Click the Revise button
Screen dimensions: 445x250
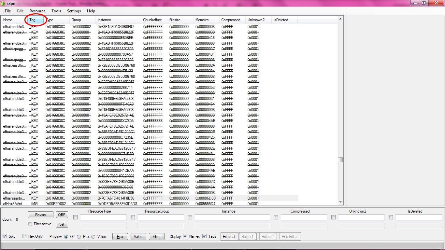[x=40, y=215]
